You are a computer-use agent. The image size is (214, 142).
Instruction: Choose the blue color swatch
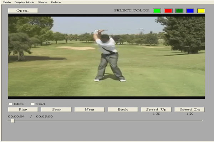(190, 11)
